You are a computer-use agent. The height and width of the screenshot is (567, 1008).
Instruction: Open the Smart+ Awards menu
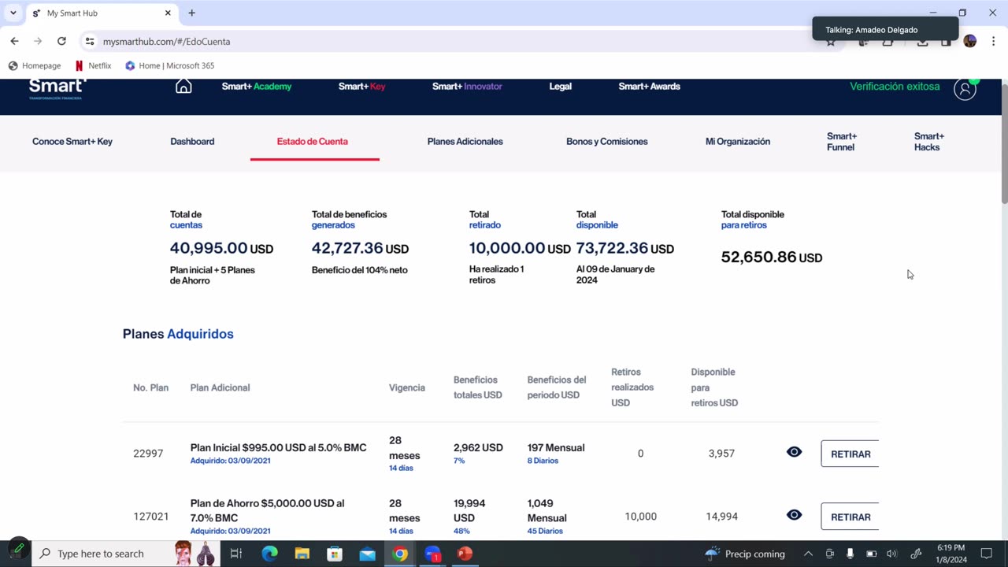tap(649, 87)
